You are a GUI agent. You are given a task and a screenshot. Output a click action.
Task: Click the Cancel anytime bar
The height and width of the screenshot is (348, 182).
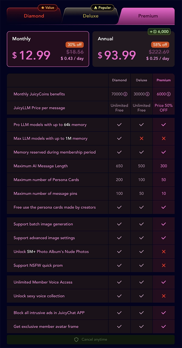point(91,339)
